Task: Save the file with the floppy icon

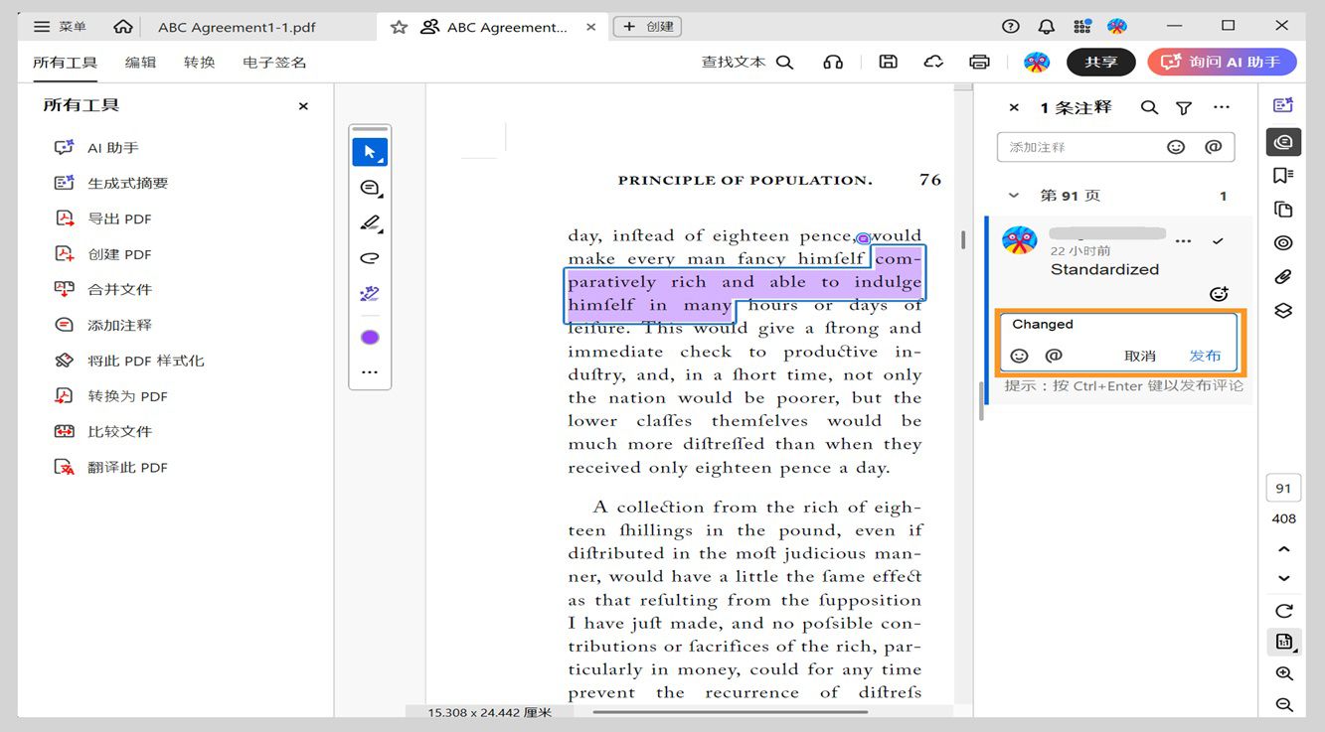Action: pos(889,62)
